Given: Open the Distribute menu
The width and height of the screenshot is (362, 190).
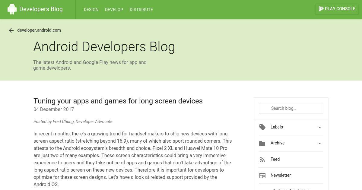Looking at the screenshot, I should [141, 10].
